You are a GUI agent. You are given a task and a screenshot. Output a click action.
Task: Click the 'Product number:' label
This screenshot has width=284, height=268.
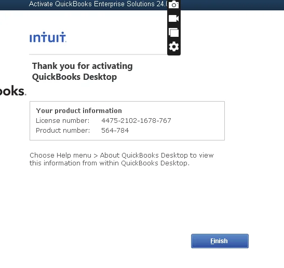pos(63,131)
